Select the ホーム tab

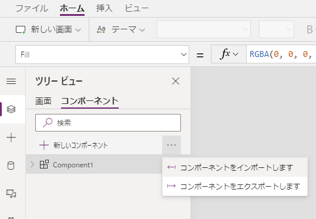(x=72, y=8)
